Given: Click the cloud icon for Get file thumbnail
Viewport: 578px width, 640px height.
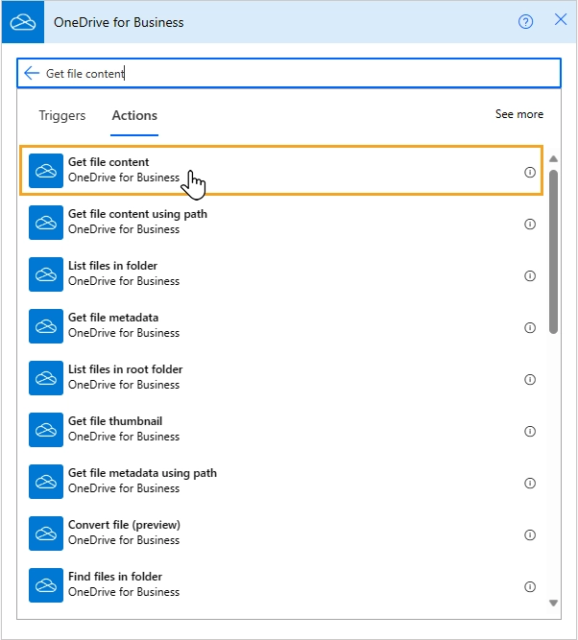Looking at the screenshot, I should (46, 430).
